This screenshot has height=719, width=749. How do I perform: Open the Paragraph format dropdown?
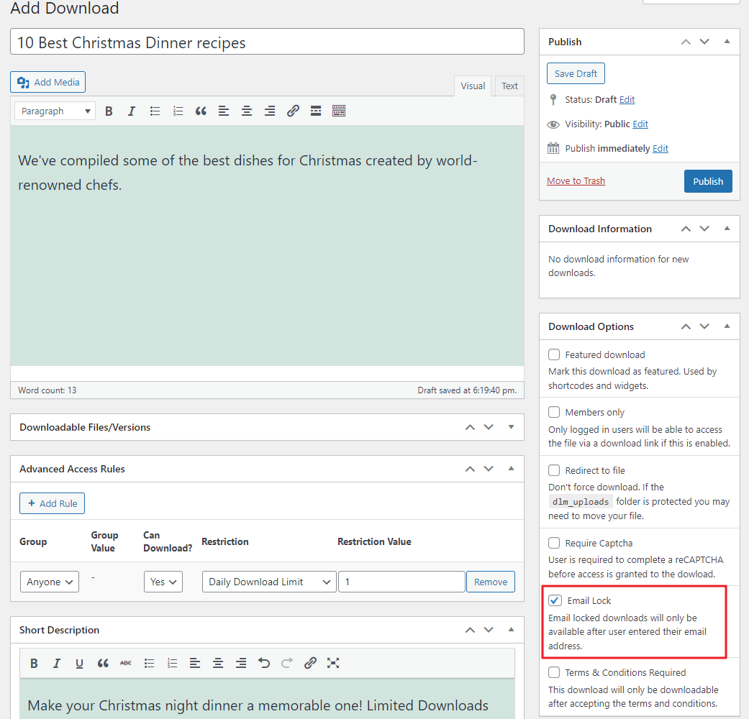click(55, 111)
